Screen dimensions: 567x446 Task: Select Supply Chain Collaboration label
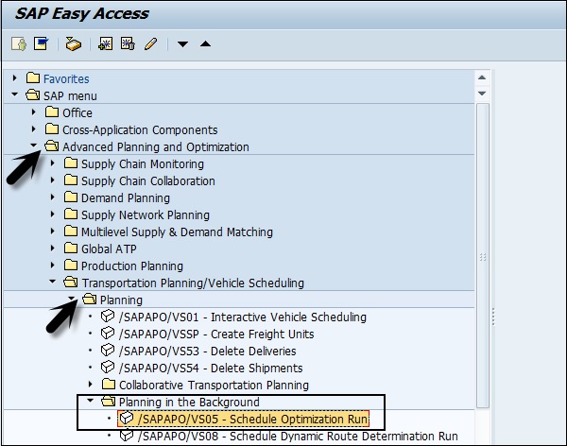coord(148,180)
